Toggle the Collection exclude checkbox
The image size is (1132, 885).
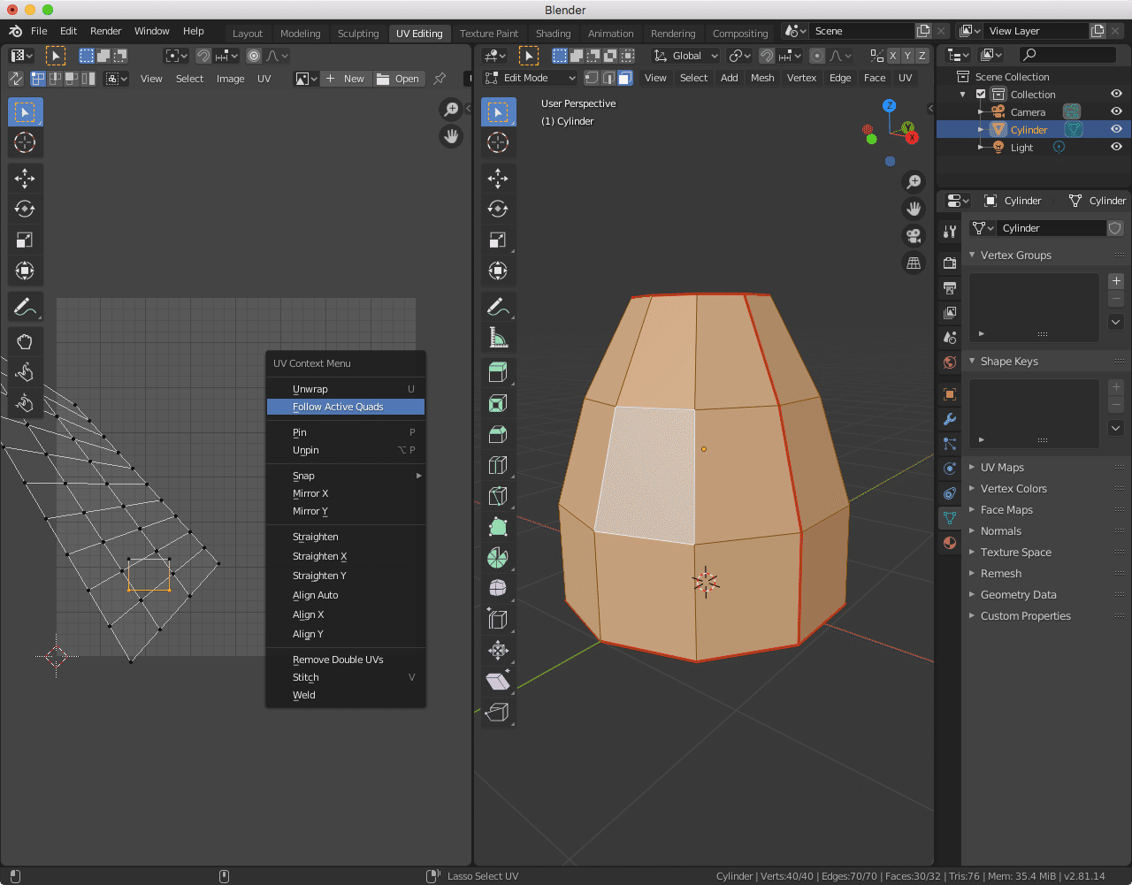981,95
